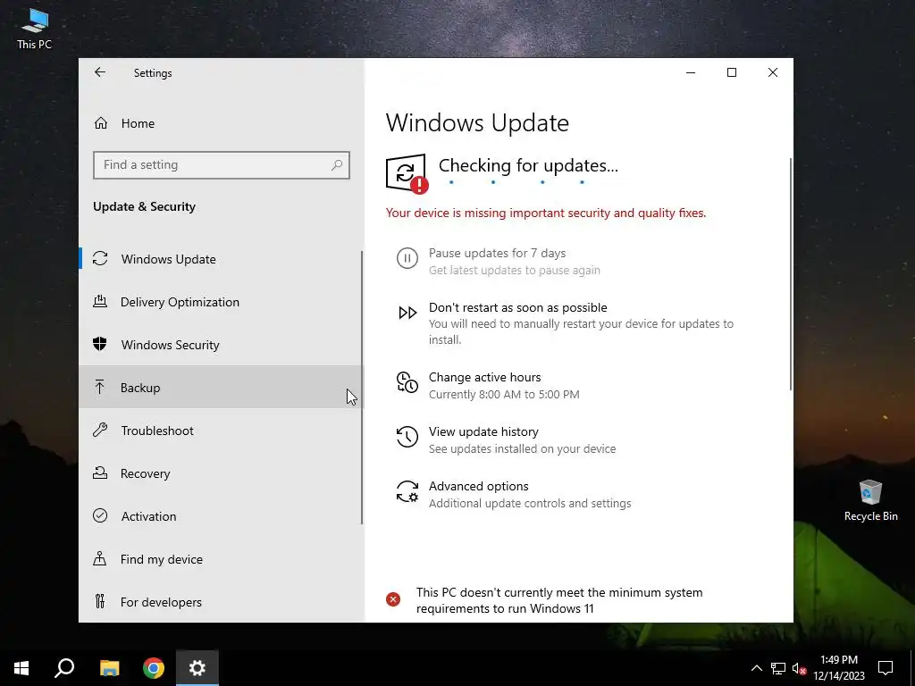The height and width of the screenshot is (686, 915).
Task: Click the search magnifier in Find a setting
Action: 337,165
